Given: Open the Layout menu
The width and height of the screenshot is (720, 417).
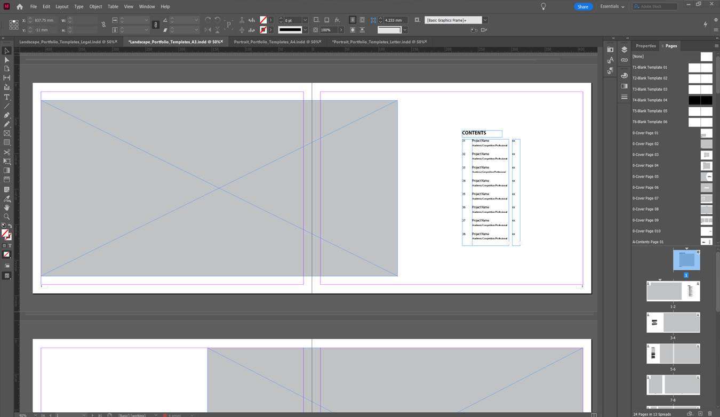Looking at the screenshot, I should (62, 6).
